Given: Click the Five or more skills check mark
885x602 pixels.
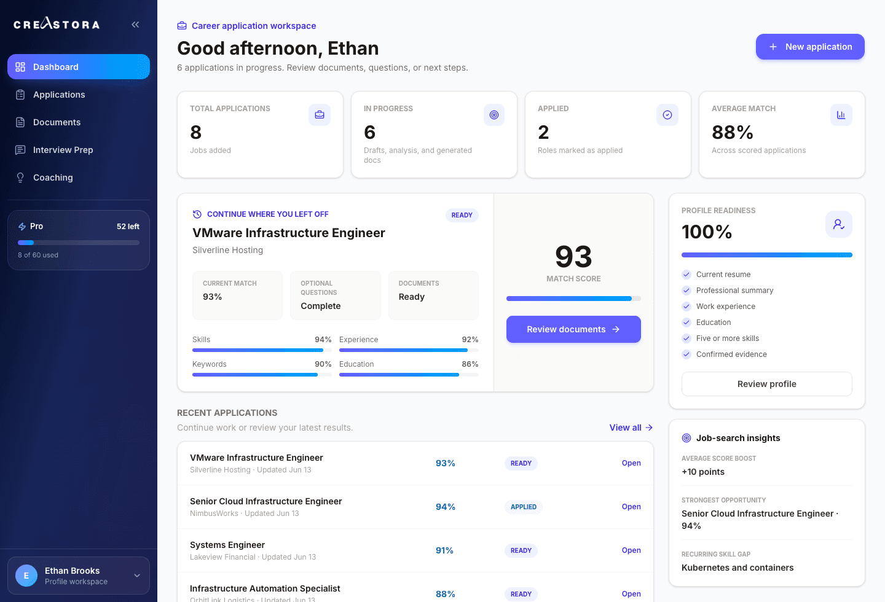Looking at the screenshot, I should [x=686, y=338].
